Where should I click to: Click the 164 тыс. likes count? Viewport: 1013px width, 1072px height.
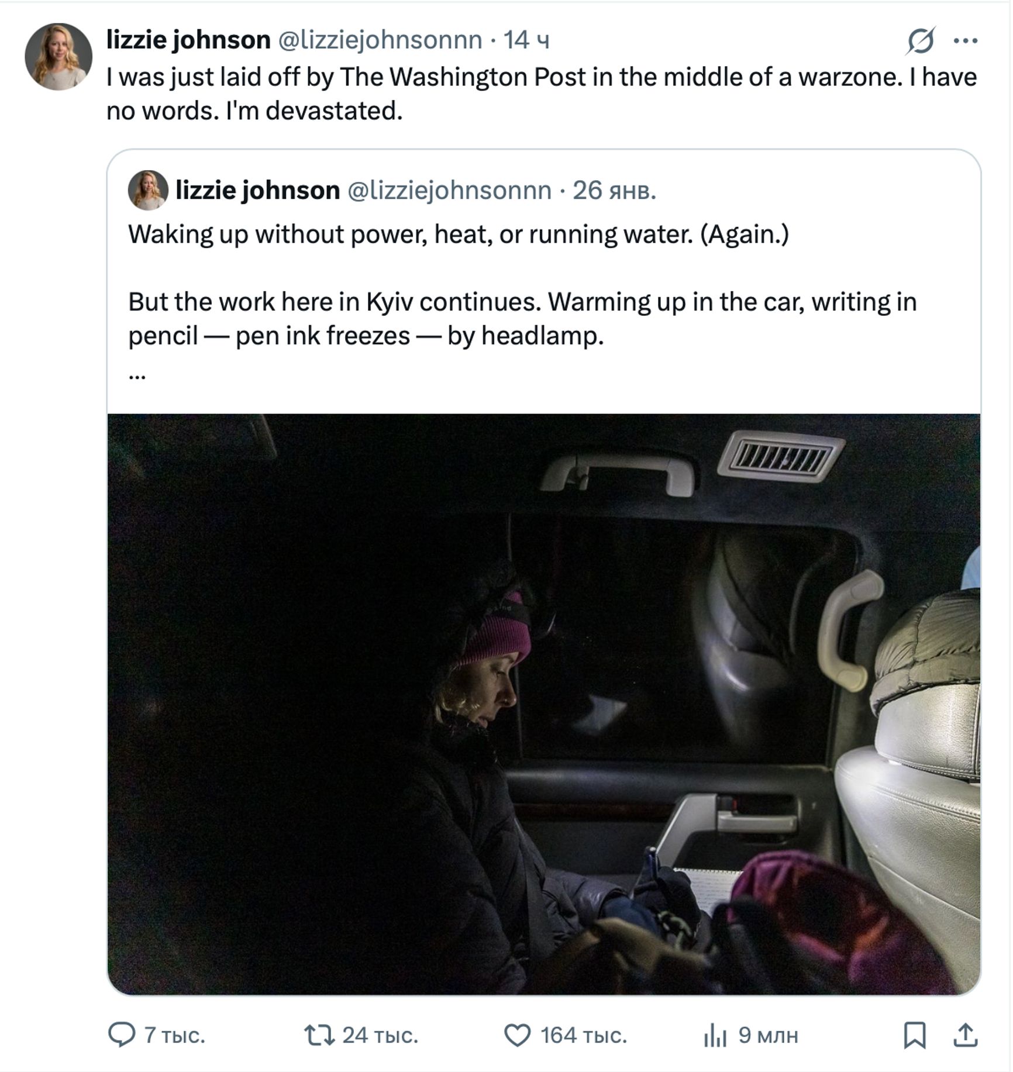click(x=583, y=1035)
